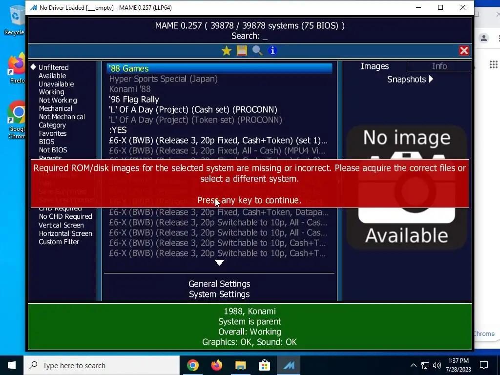Switch to the Images tab
Screen dimensions: 500x375
375,66
